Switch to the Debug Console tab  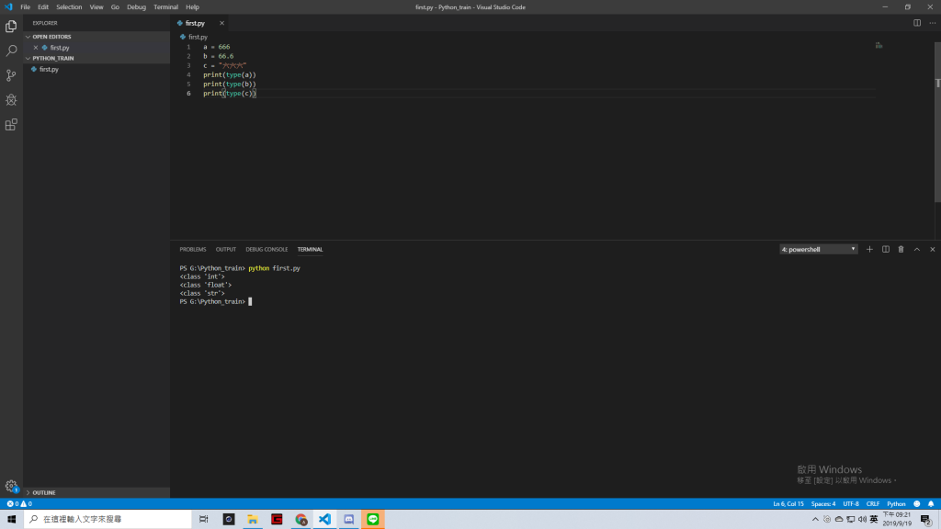pyautogui.click(x=266, y=250)
